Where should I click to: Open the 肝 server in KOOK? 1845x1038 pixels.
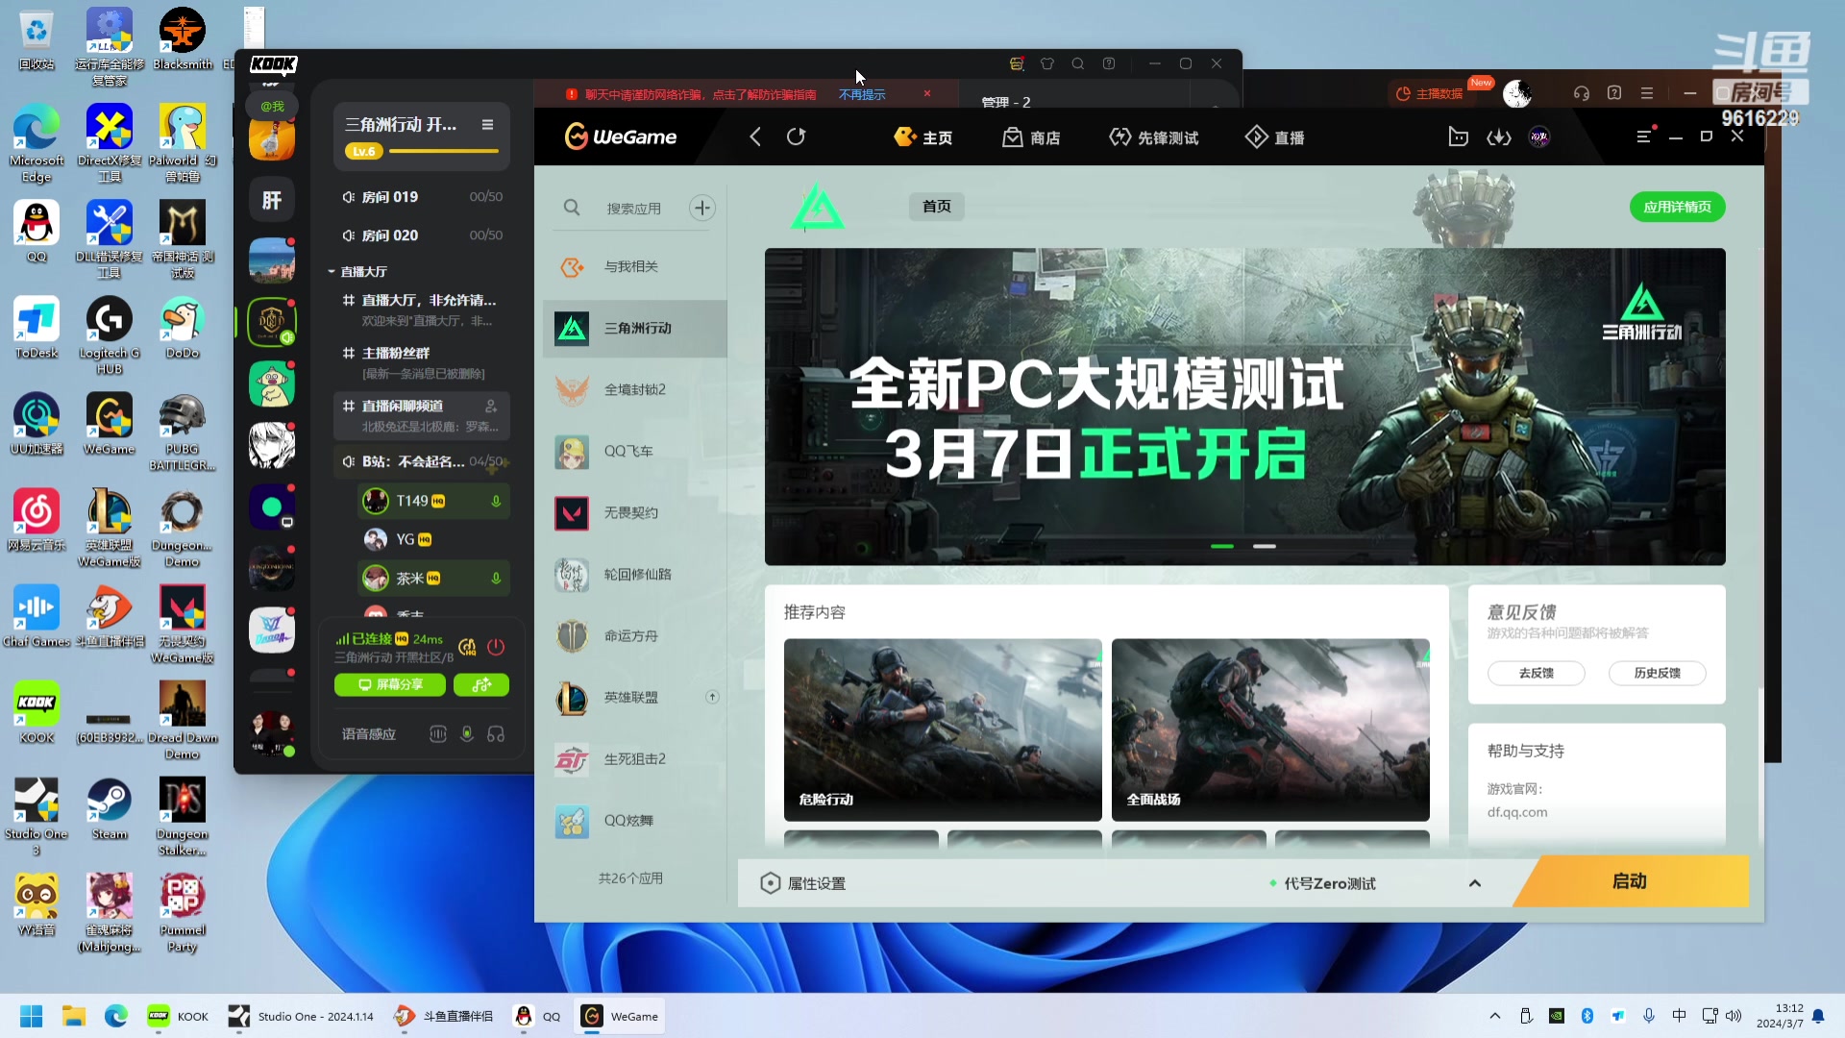pos(272,200)
